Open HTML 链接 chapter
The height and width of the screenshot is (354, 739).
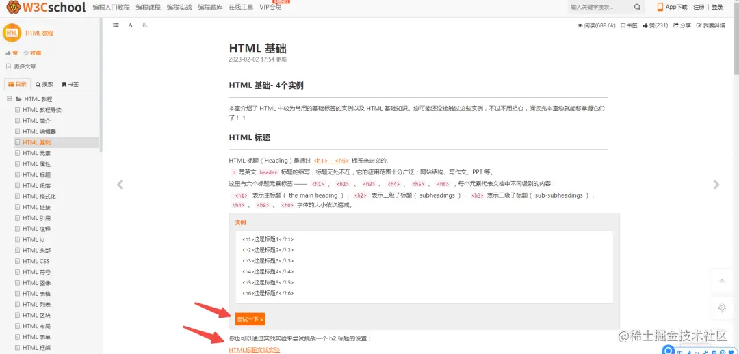pos(36,208)
